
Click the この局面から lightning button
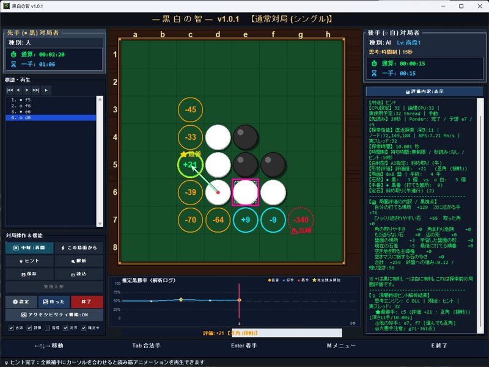pos(79,248)
